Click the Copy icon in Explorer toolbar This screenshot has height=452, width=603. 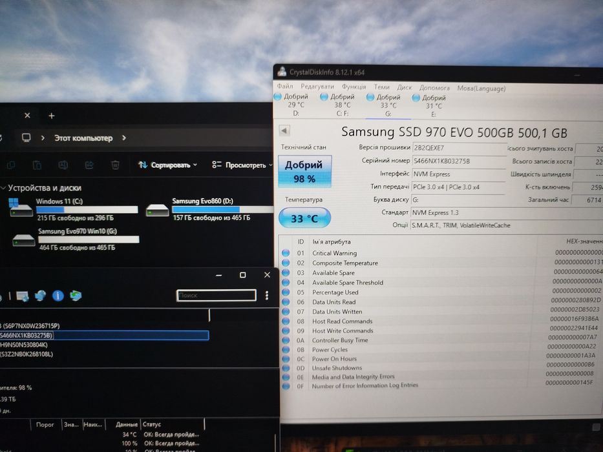[11, 165]
